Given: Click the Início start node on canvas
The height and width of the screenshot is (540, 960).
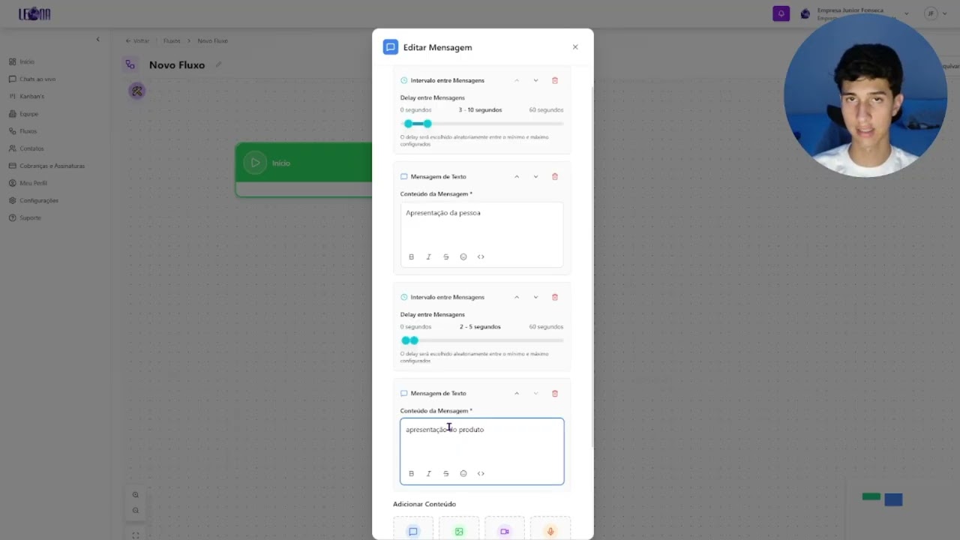Looking at the screenshot, I should tap(304, 169).
